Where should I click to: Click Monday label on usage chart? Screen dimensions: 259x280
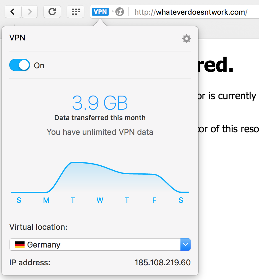pyautogui.click(x=46, y=200)
